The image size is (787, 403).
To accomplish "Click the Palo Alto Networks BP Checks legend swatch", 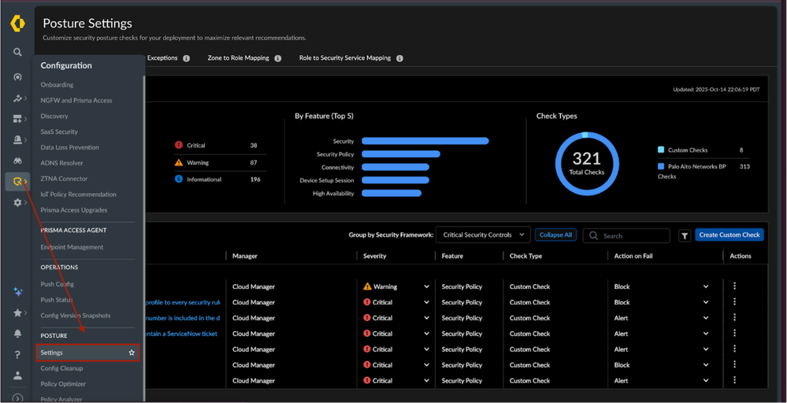I will click(660, 166).
